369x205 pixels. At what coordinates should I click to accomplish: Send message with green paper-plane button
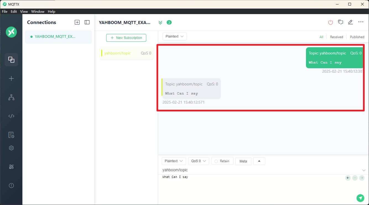[360, 198]
